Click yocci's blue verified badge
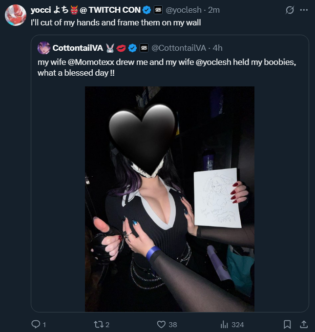Image resolution: width=315 pixels, height=332 pixels. pyautogui.click(x=147, y=10)
